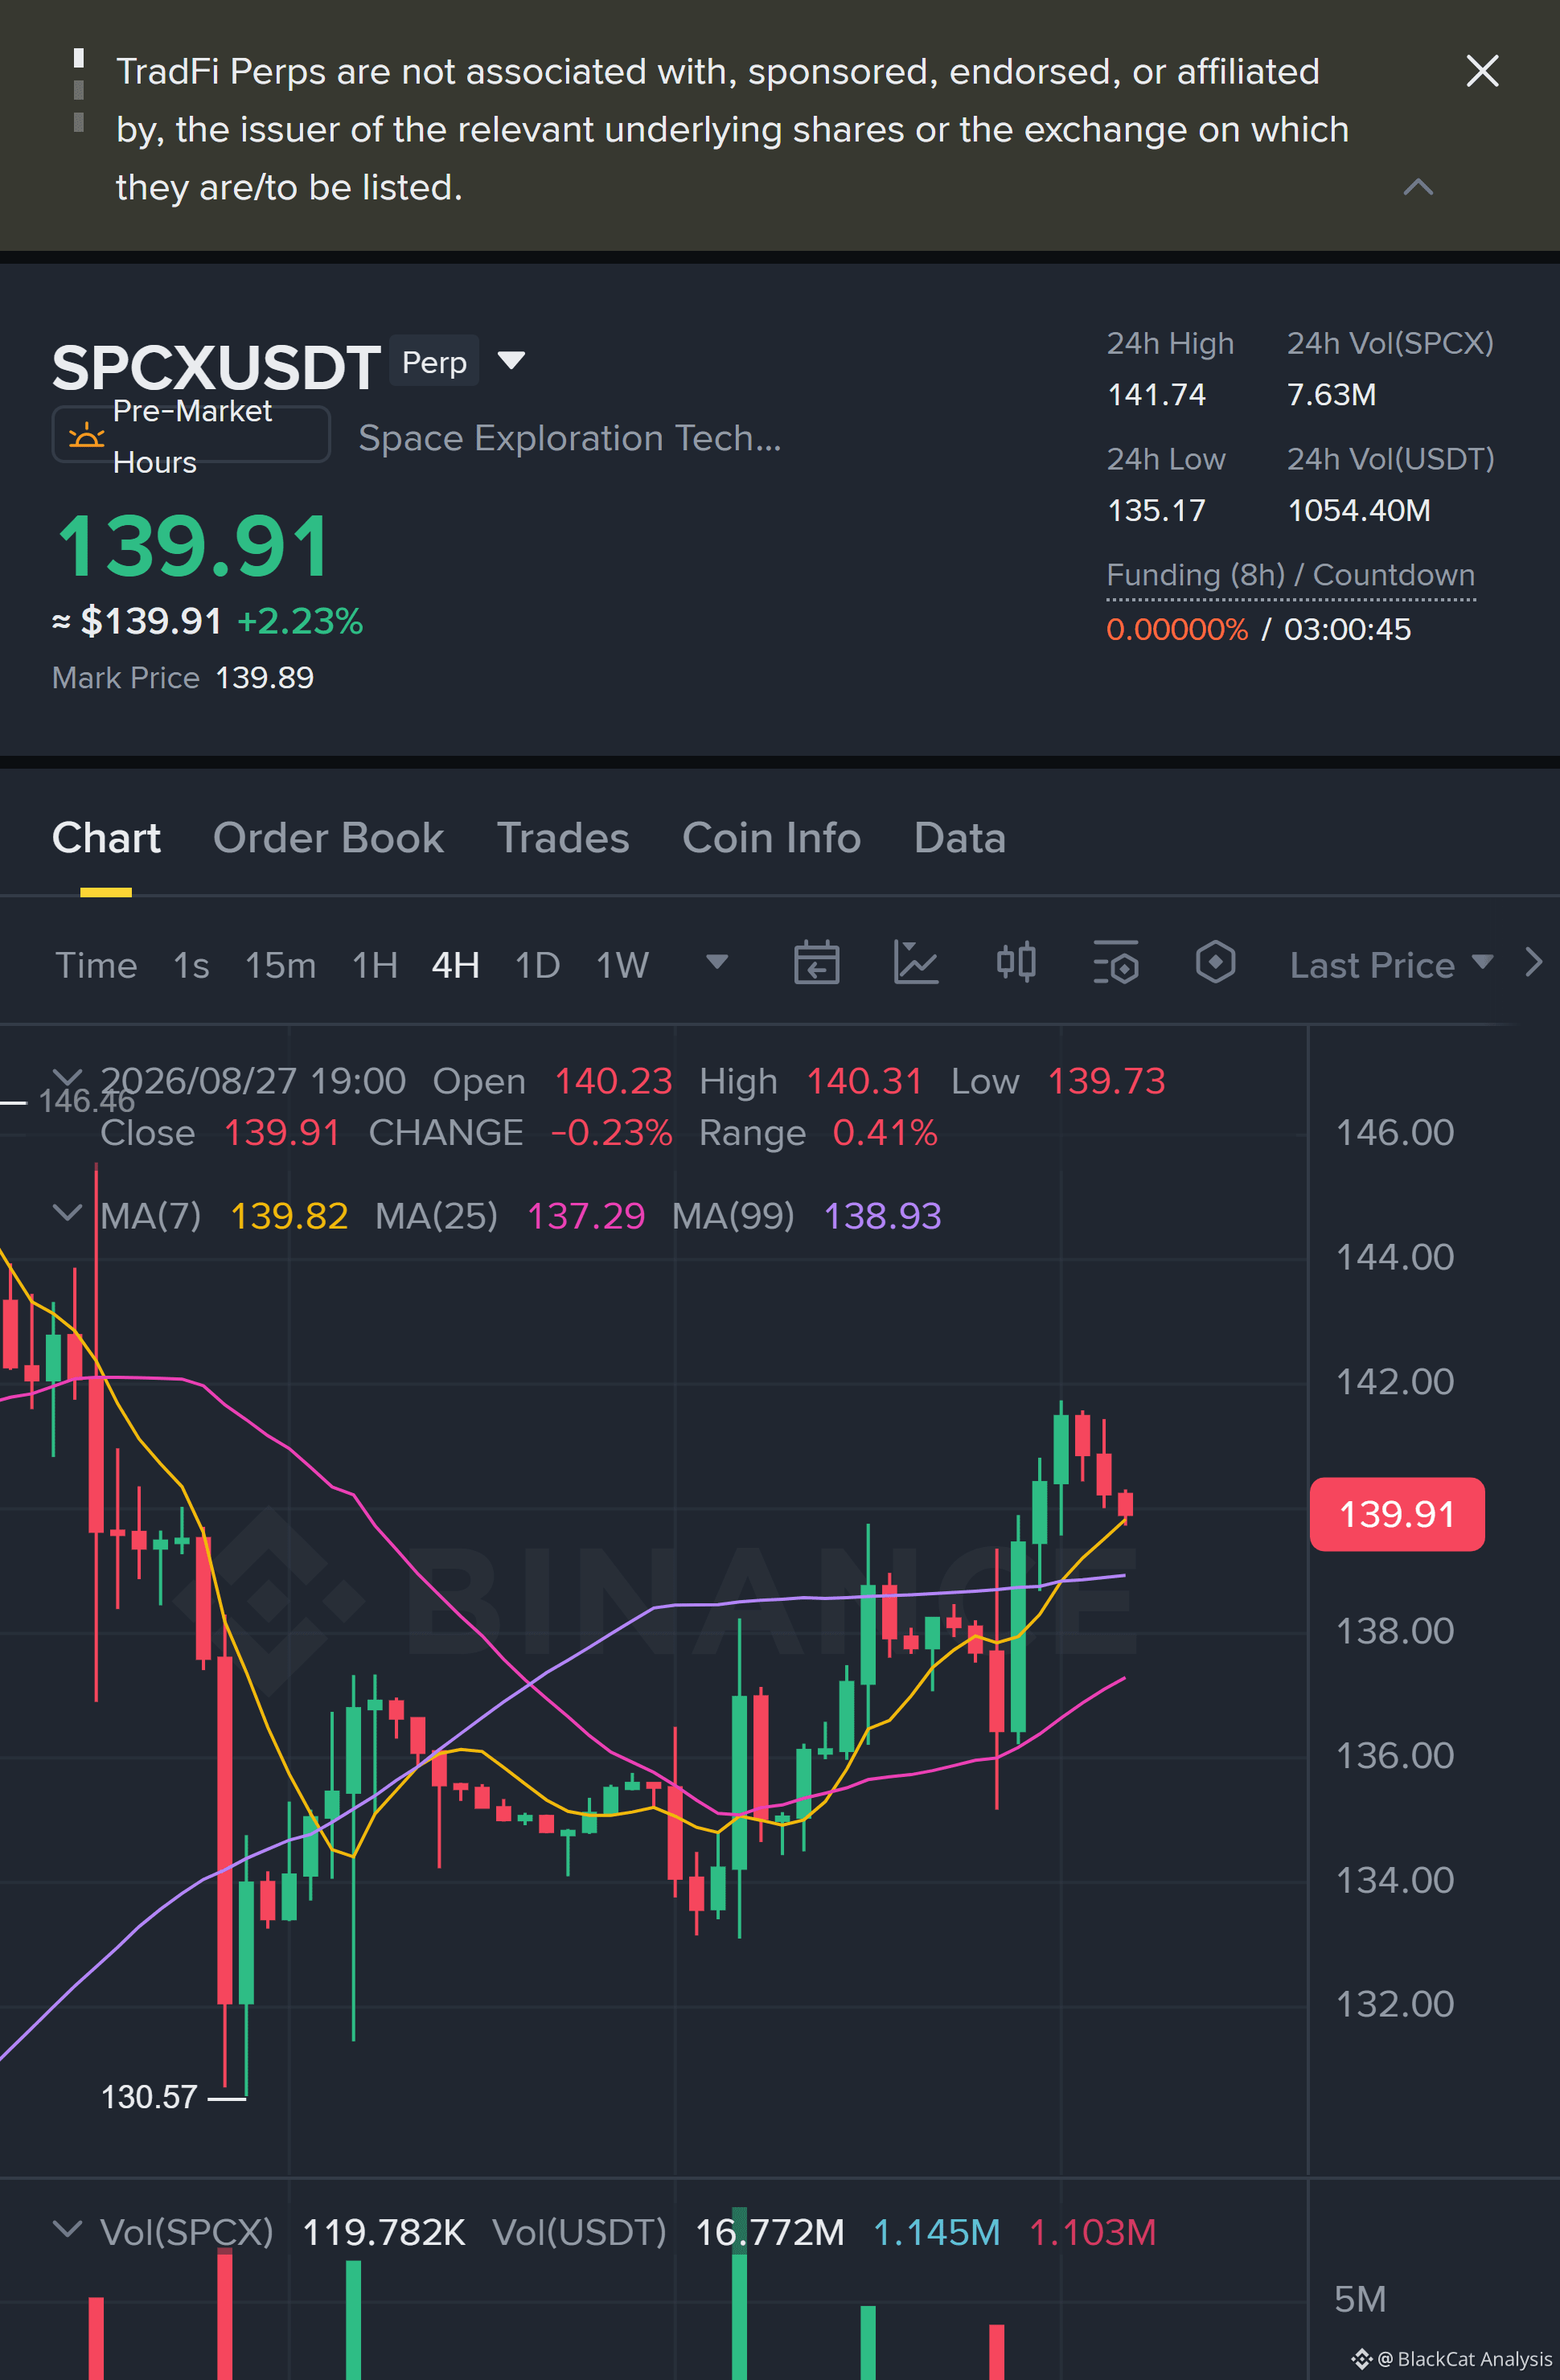Viewport: 1560px width, 2380px height.
Task: Select the 4H chart interval
Action: click(x=455, y=965)
